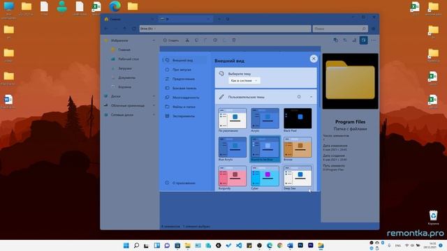Switch to the Главная tab
The image size is (447, 251).
pyautogui.click(x=129, y=19)
